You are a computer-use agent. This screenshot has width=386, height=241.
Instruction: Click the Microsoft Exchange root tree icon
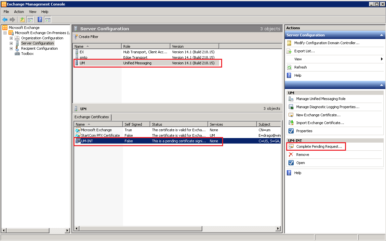point(5,28)
